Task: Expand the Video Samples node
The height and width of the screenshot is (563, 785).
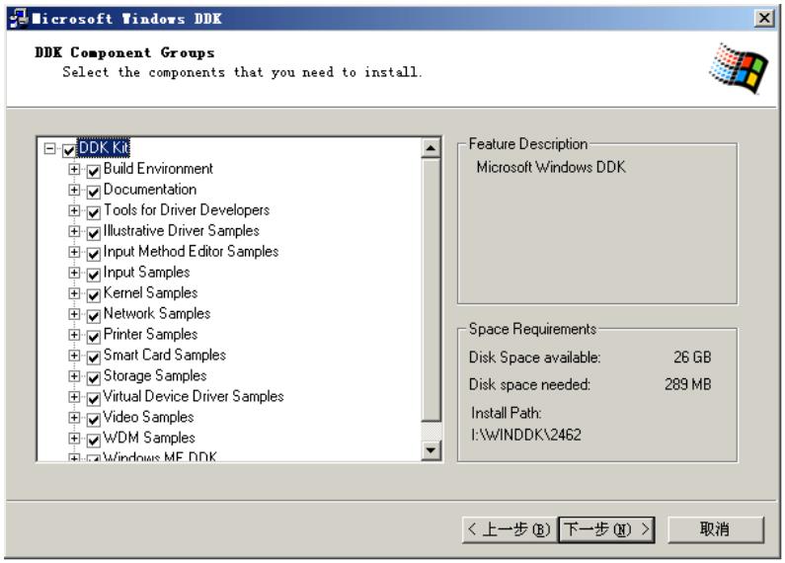Action: [74, 418]
